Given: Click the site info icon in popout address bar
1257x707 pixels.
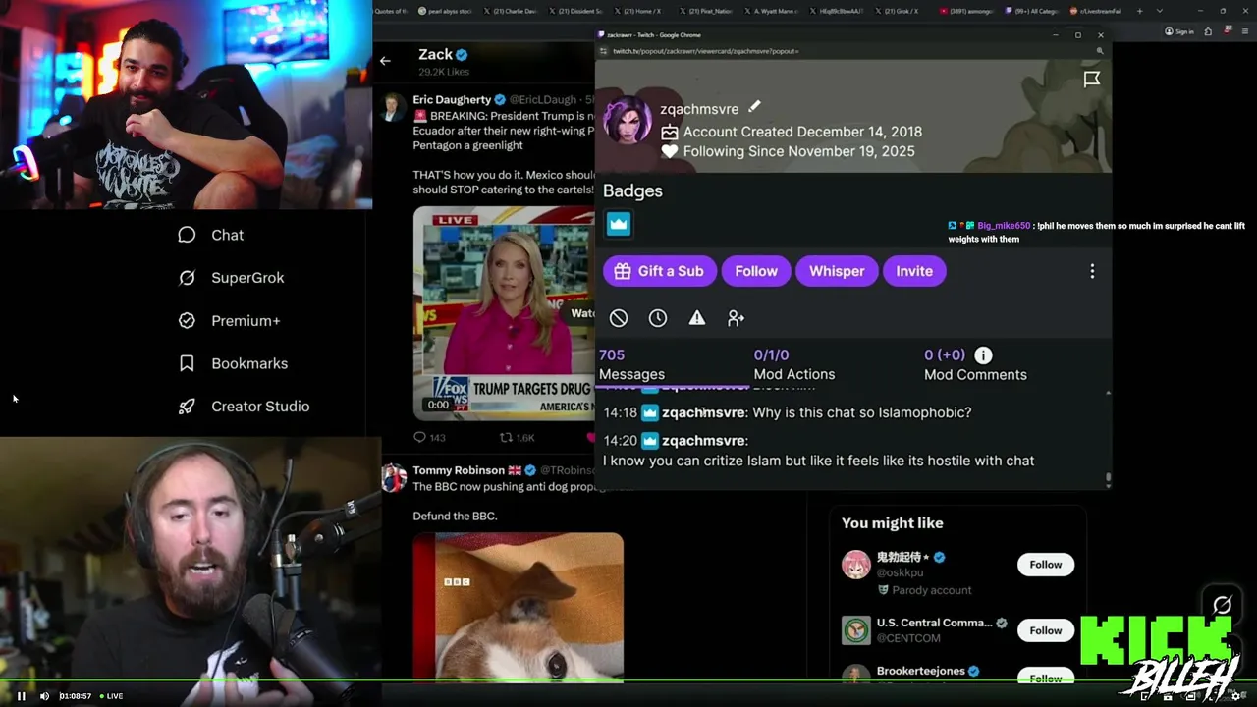Looking at the screenshot, I should pyautogui.click(x=605, y=51).
